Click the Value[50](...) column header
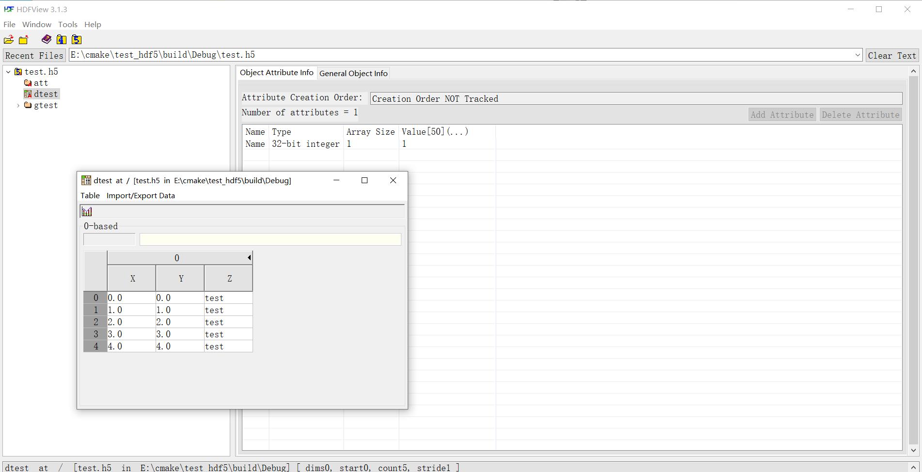 coord(447,132)
